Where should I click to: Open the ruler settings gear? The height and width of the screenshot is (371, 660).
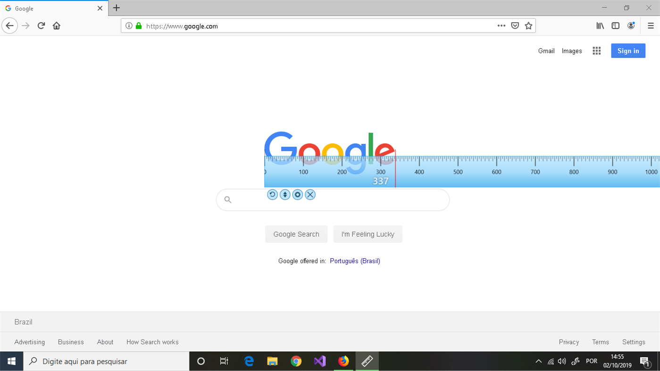(x=298, y=195)
